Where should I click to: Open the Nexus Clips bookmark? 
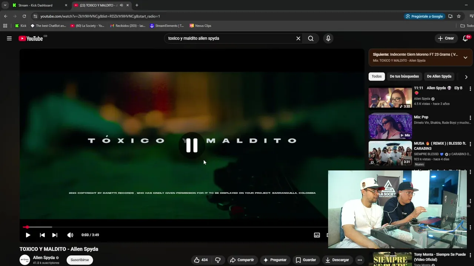(x=200, y=26)
